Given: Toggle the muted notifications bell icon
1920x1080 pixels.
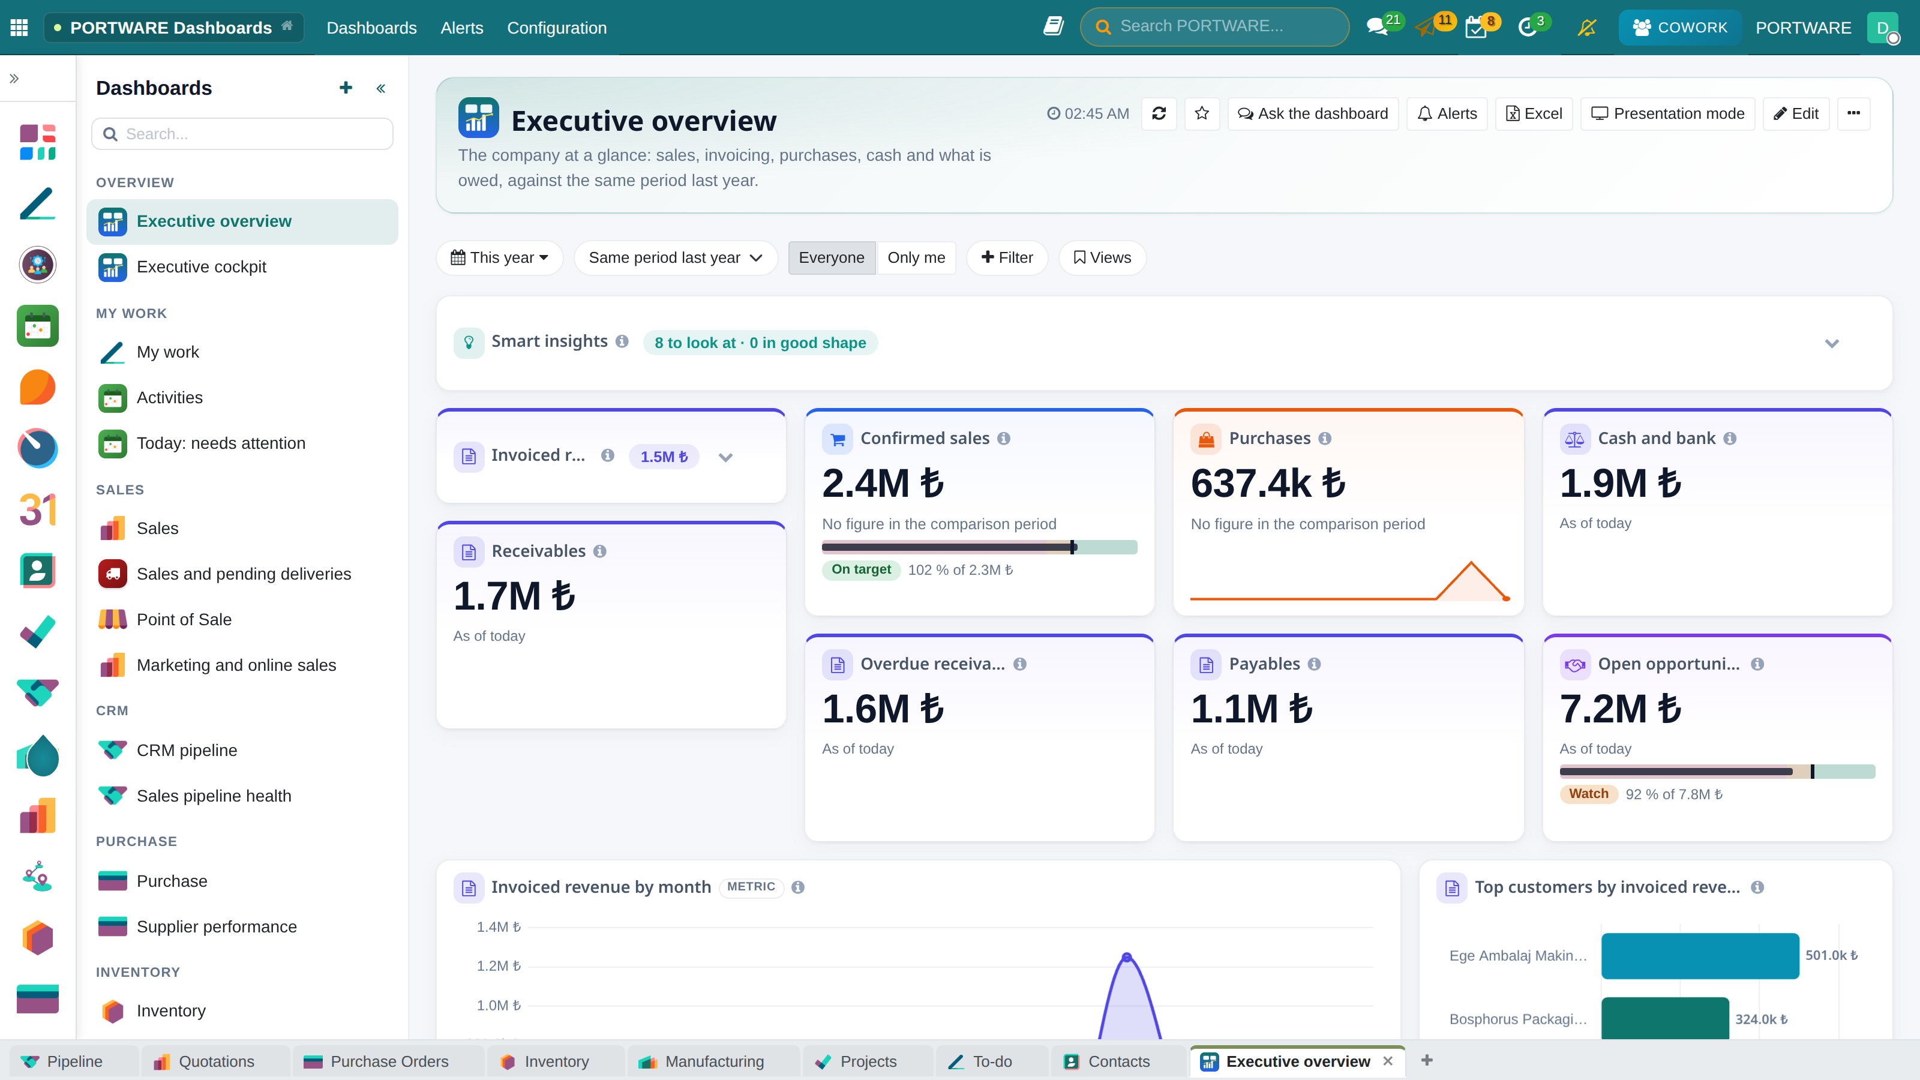Looking at the screenshot, I should pyautogui.click(x=1587, y=28).
